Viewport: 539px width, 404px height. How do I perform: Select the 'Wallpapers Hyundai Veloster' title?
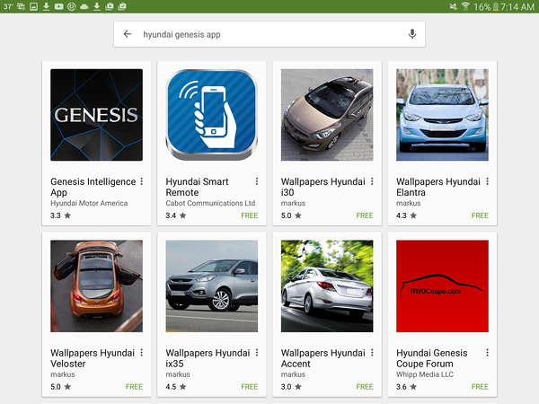coord(93,358)
